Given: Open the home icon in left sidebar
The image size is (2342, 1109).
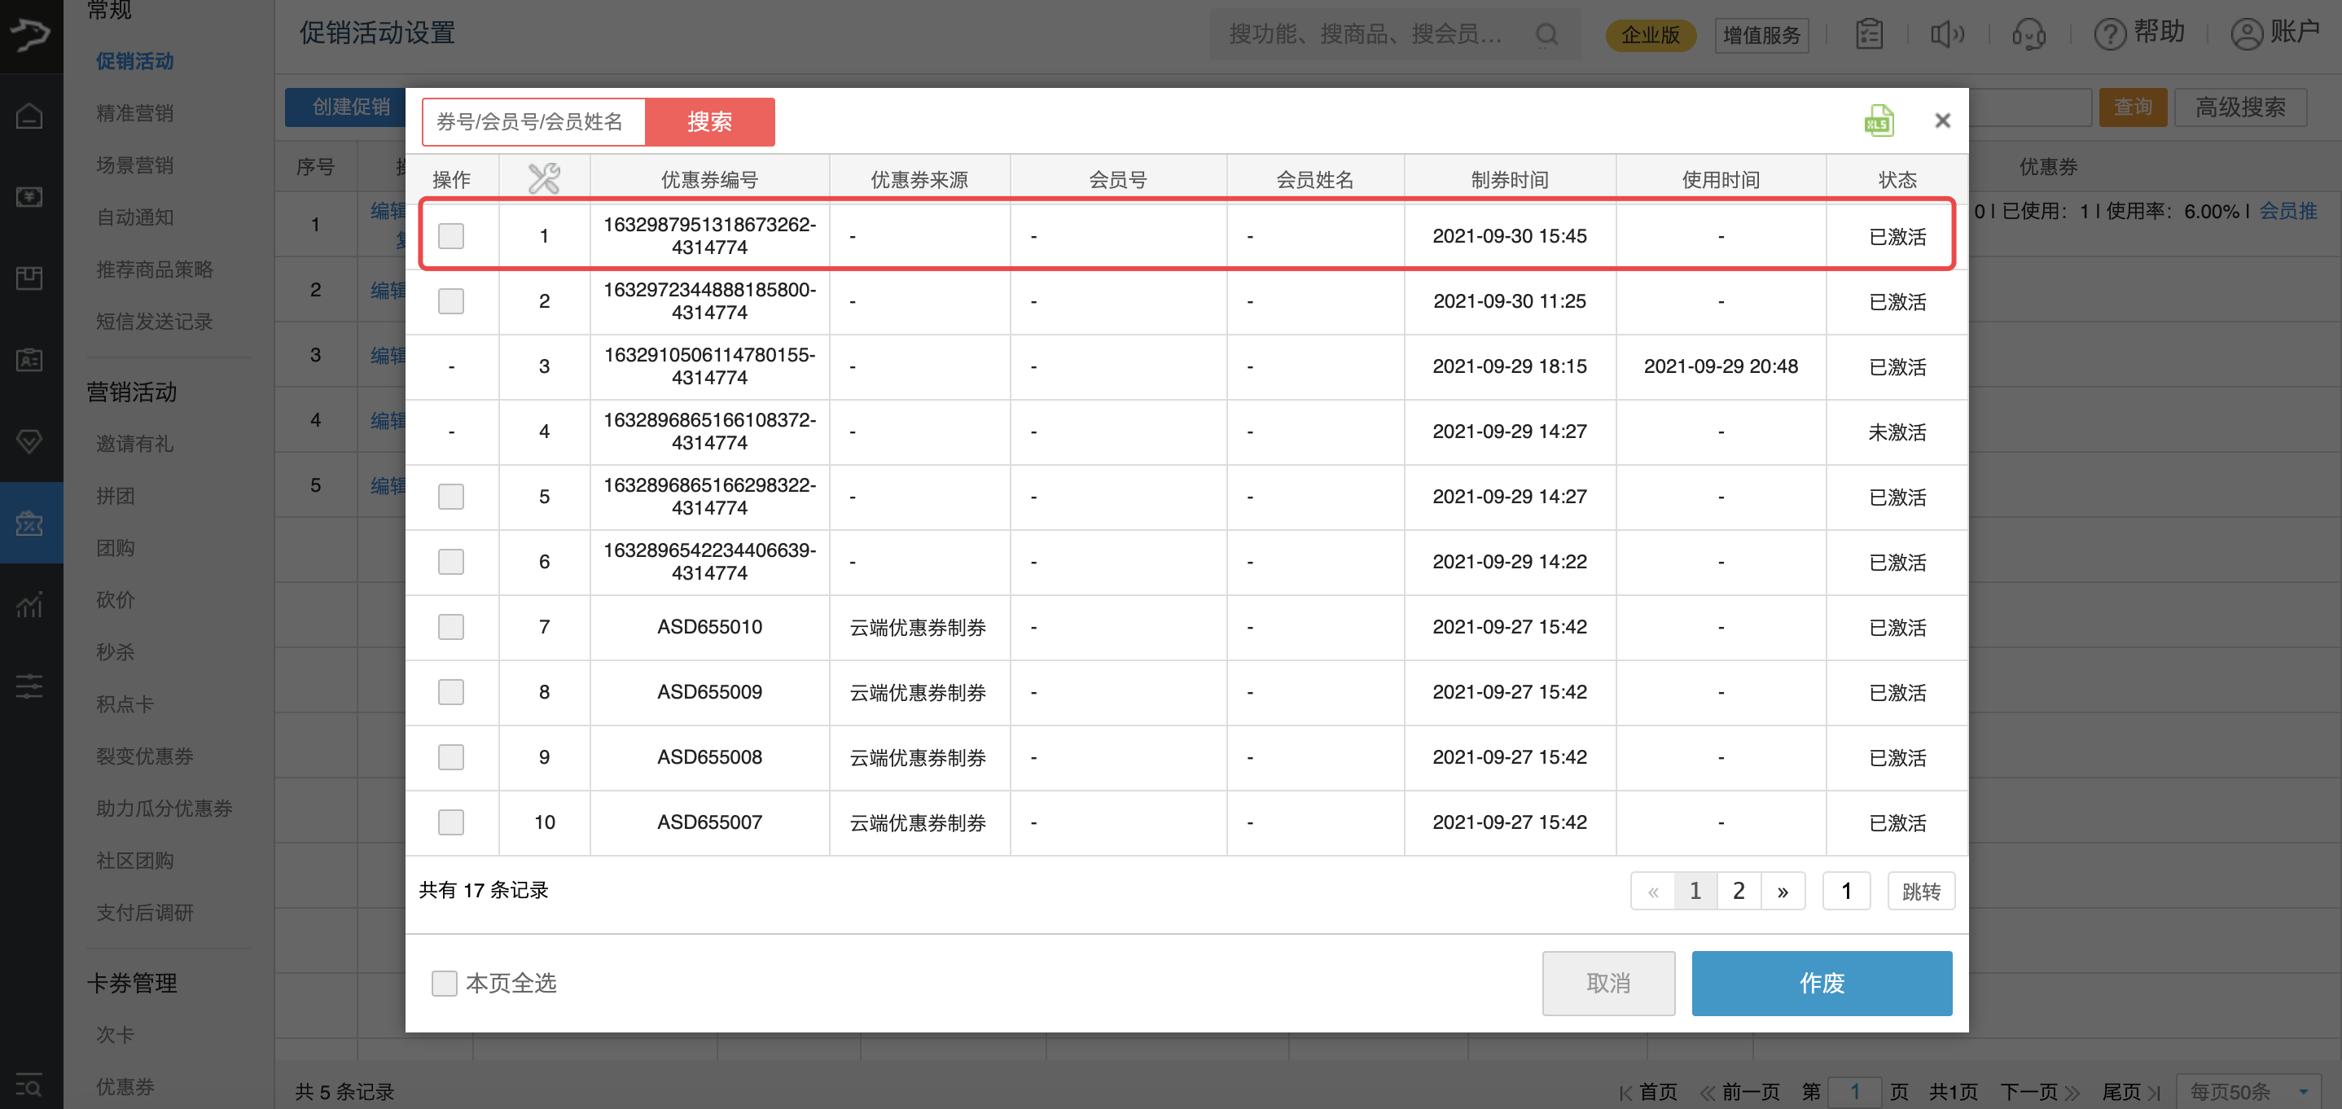Looking at the screenshot, I should point(29,116).
